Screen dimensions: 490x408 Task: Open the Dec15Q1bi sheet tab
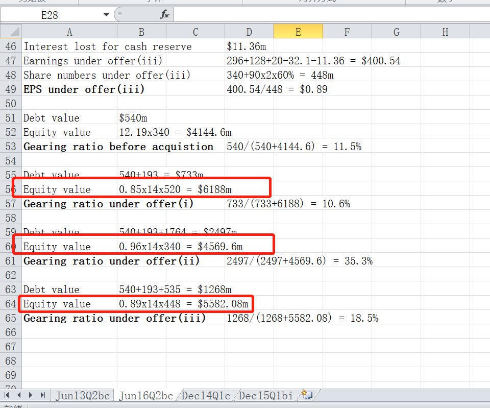coord(265,396)
